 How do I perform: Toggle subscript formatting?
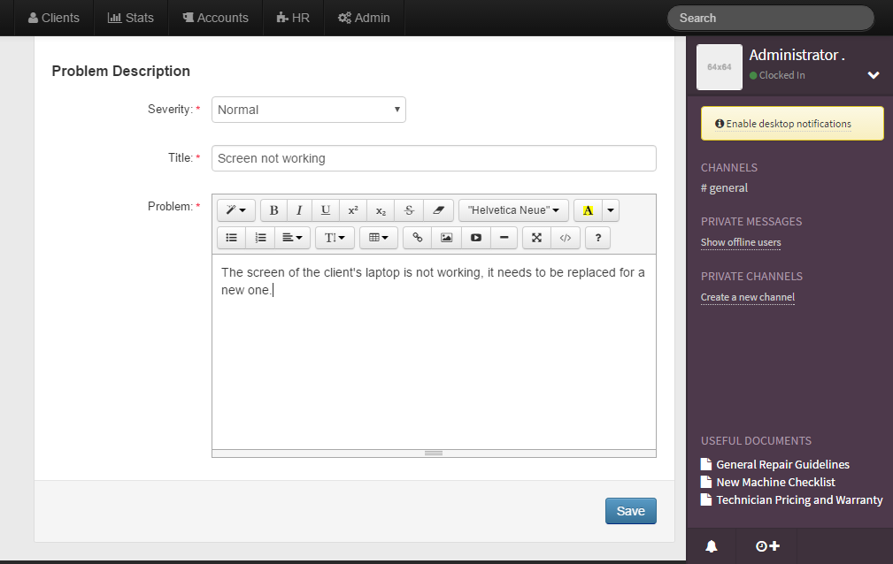(381, 210)
